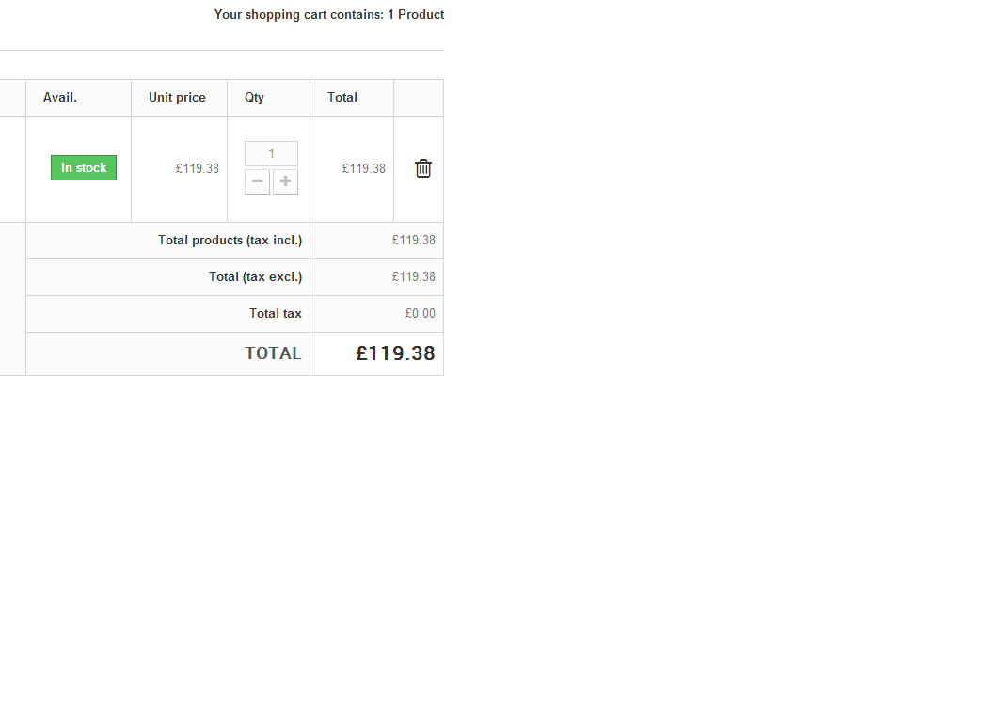1001x720 pixels.
Task: Increase quantity with the plus button
Action: click(x=285, y=181)
